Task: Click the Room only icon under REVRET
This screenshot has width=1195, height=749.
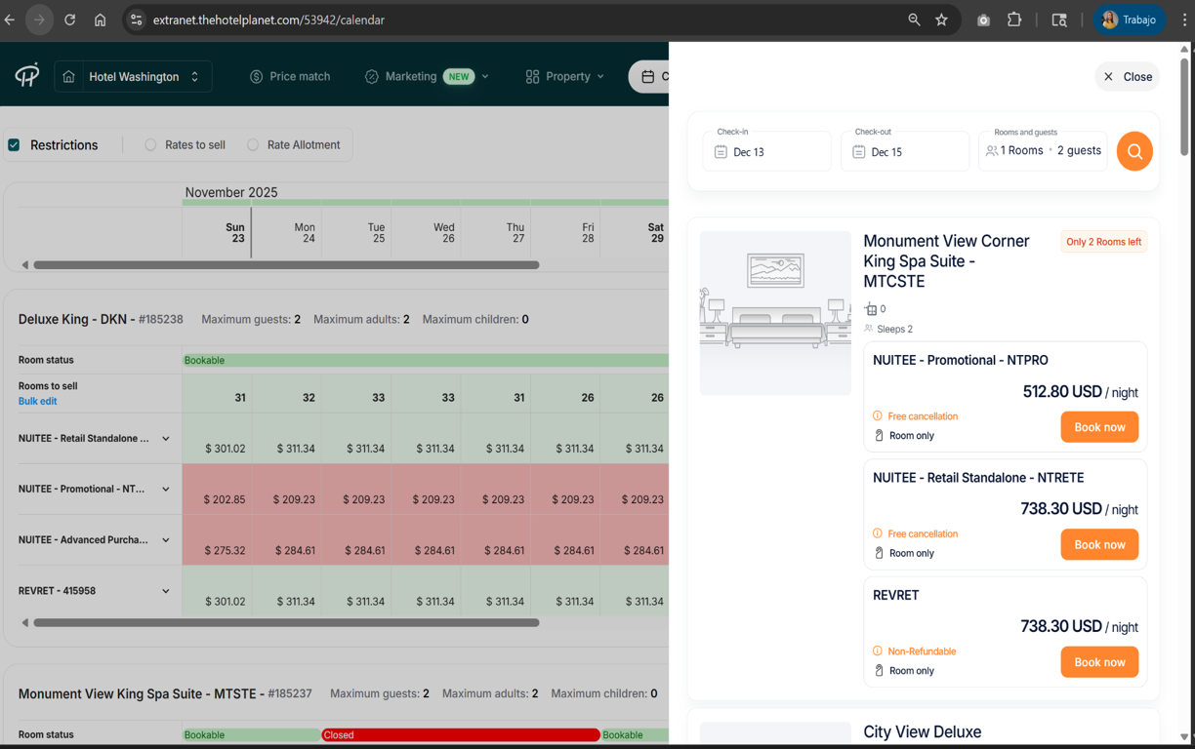Action: pos(879,670)
